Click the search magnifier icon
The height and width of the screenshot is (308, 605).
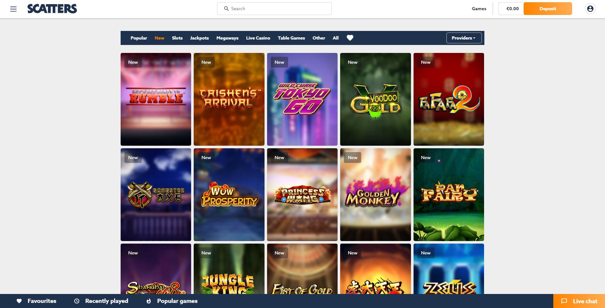[226, 9]
